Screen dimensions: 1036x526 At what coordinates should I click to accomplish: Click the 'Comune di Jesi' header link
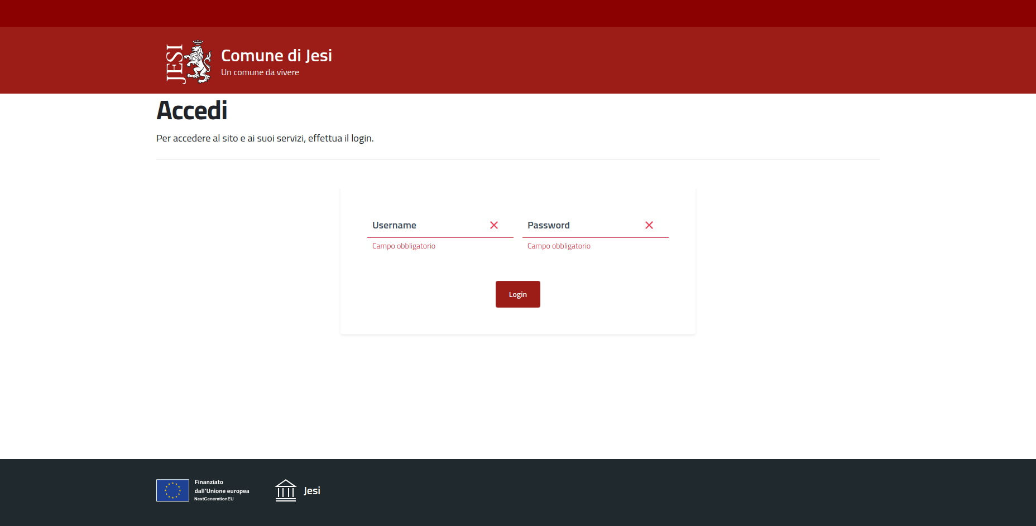[x=276, y=55]
